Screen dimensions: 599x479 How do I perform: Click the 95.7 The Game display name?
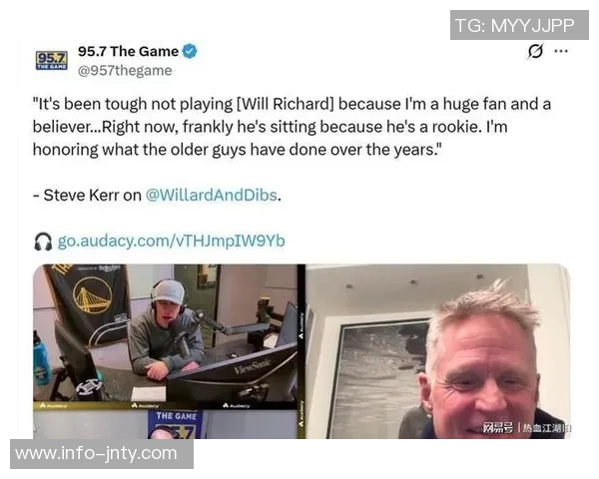(128, 51)
